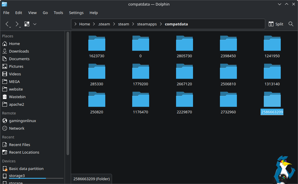Open the search magnifier icon
This screenshot has height=184, width=298.
pos(291,24)
